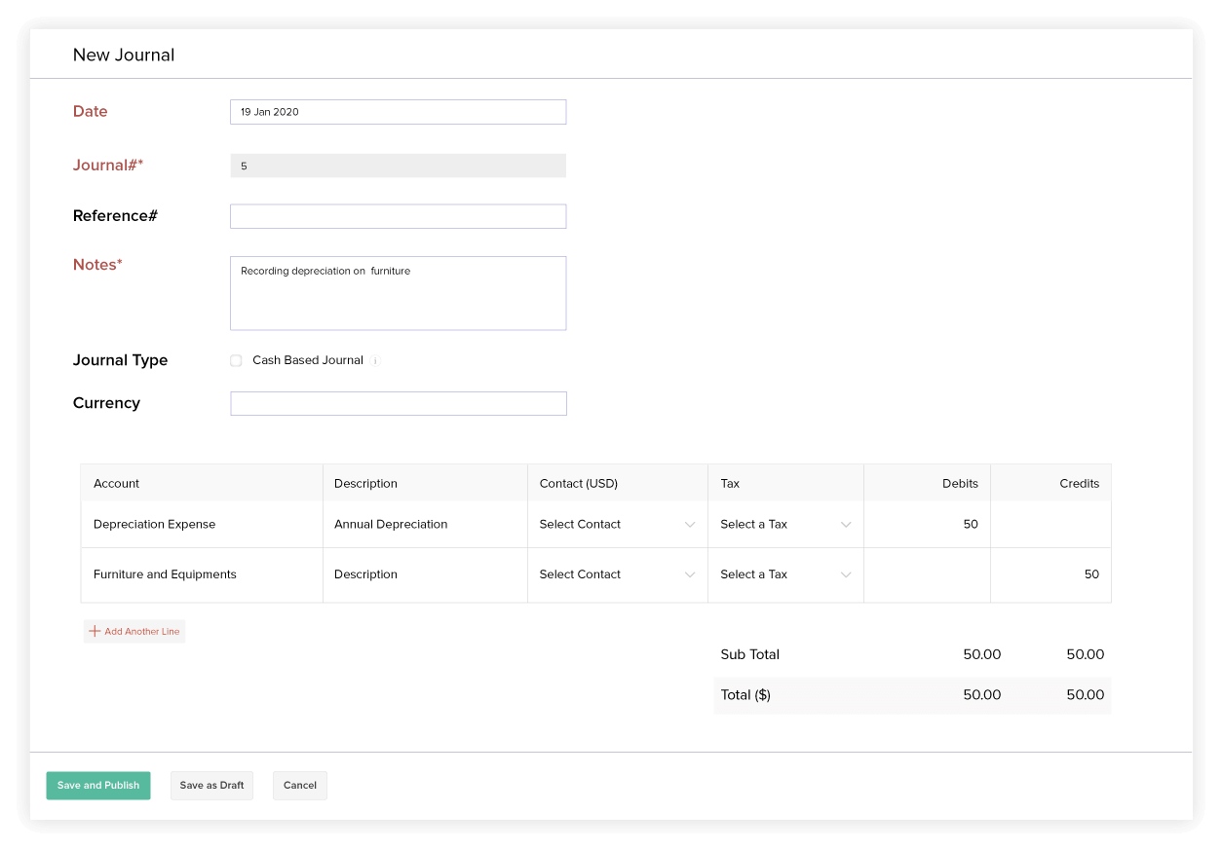Click the Add Another Line label

[x=141, y=631]
